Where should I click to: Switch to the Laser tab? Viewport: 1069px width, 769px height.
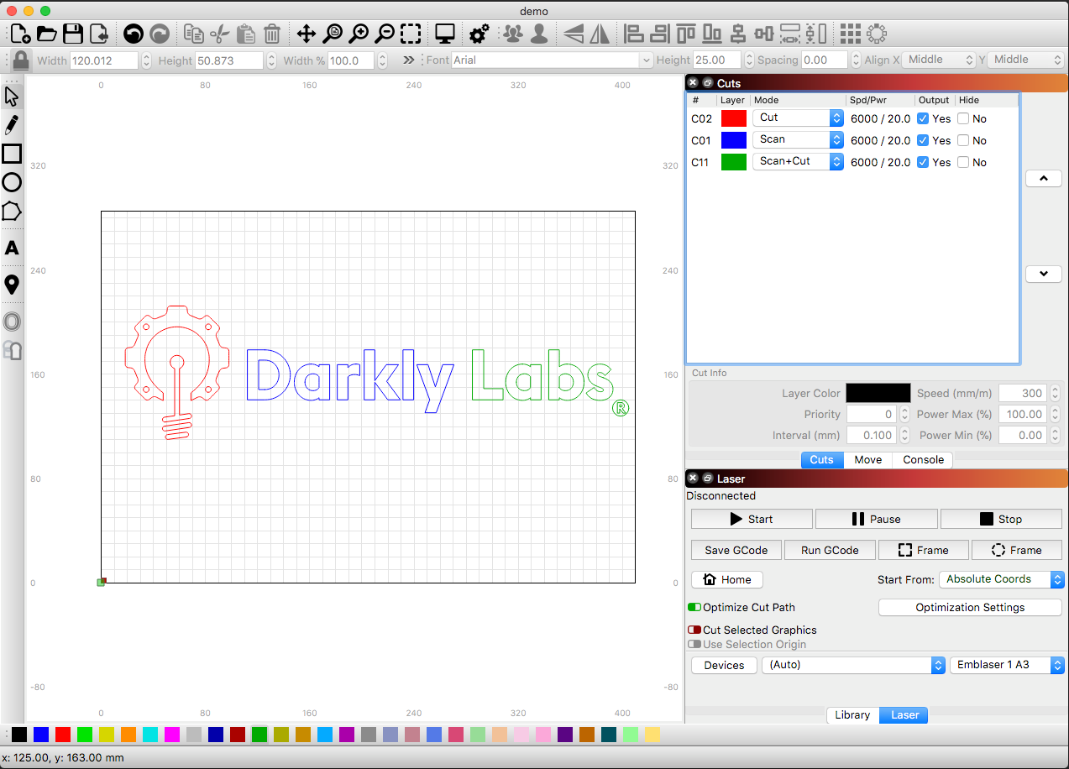click(x=904, y=715)
